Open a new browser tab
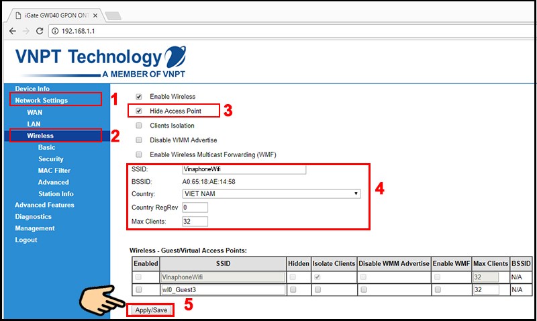This screenshot has width=537, height=321. click(x=113, y=15)
